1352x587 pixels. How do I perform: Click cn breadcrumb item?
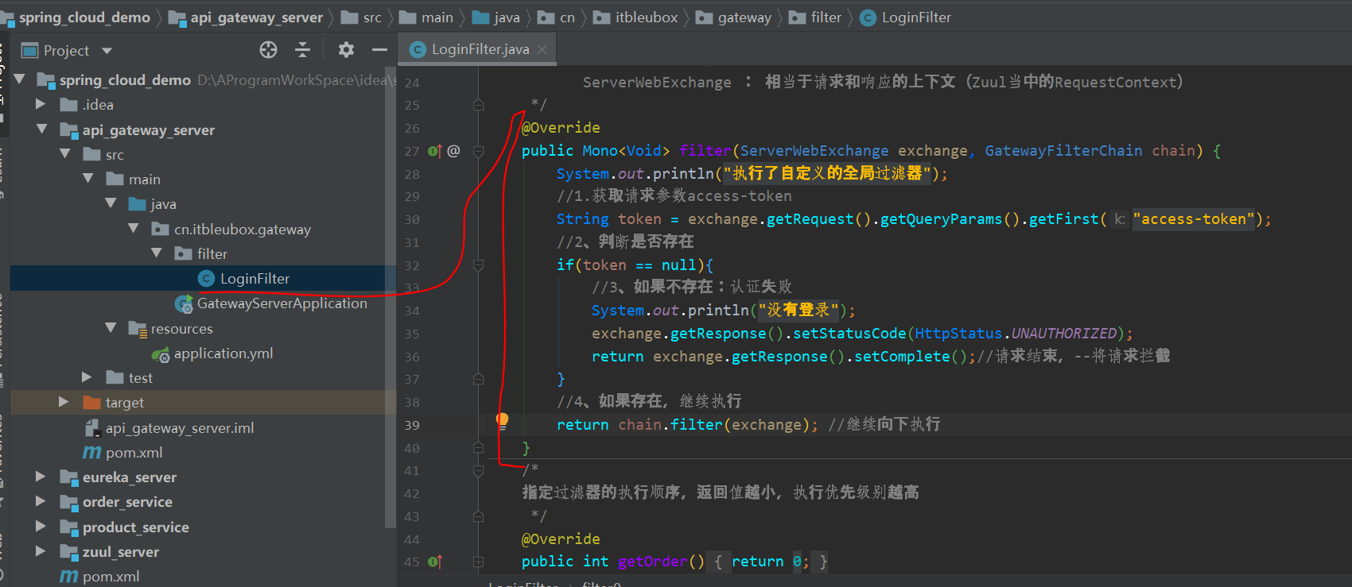coord(567,17)
